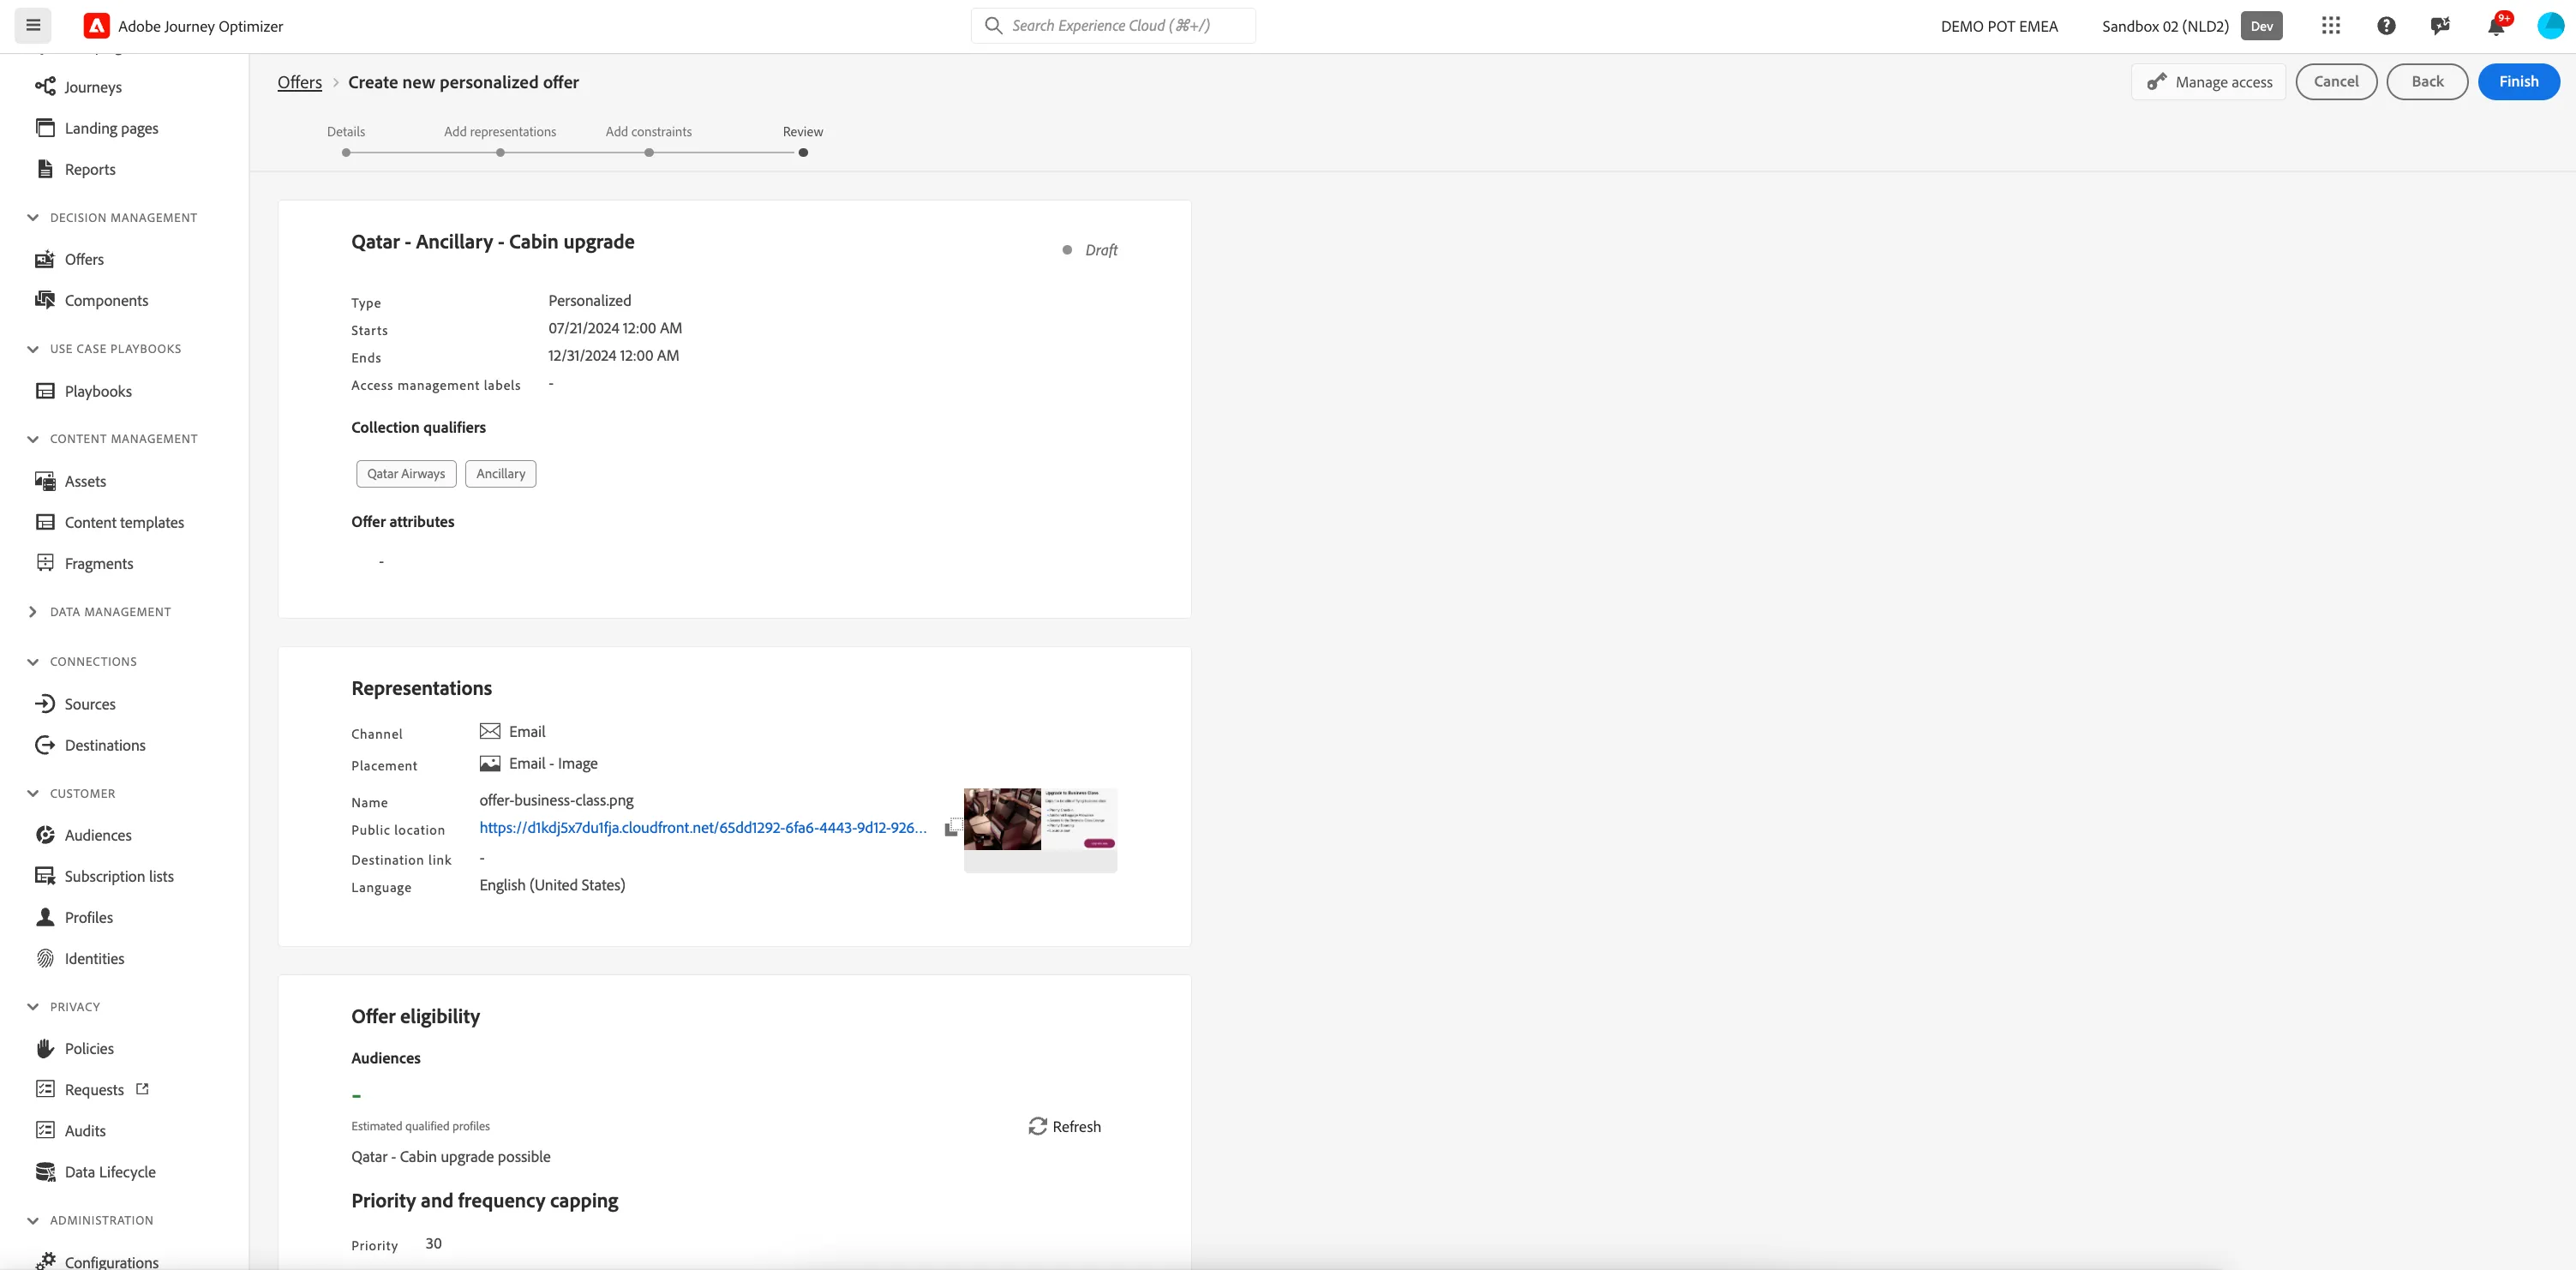Image resolution: width=2576 pixels, height=1270 pixels.
Task: Collapse the Use Case Playbooks section
Action: (x=33, y=349)
